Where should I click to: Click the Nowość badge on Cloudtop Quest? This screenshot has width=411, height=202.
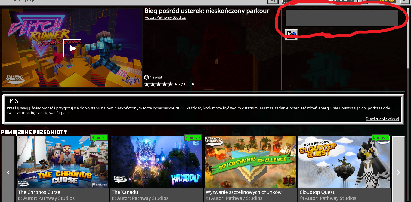coord(381,138)
